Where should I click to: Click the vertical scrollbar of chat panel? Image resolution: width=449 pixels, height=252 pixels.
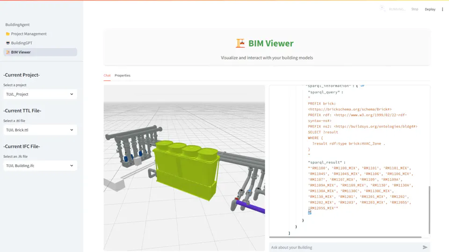[x=429, y=210]
